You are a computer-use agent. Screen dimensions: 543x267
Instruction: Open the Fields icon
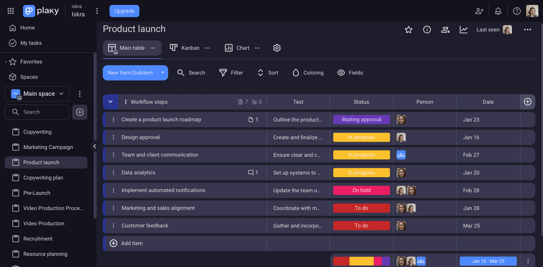coord(341,73)
